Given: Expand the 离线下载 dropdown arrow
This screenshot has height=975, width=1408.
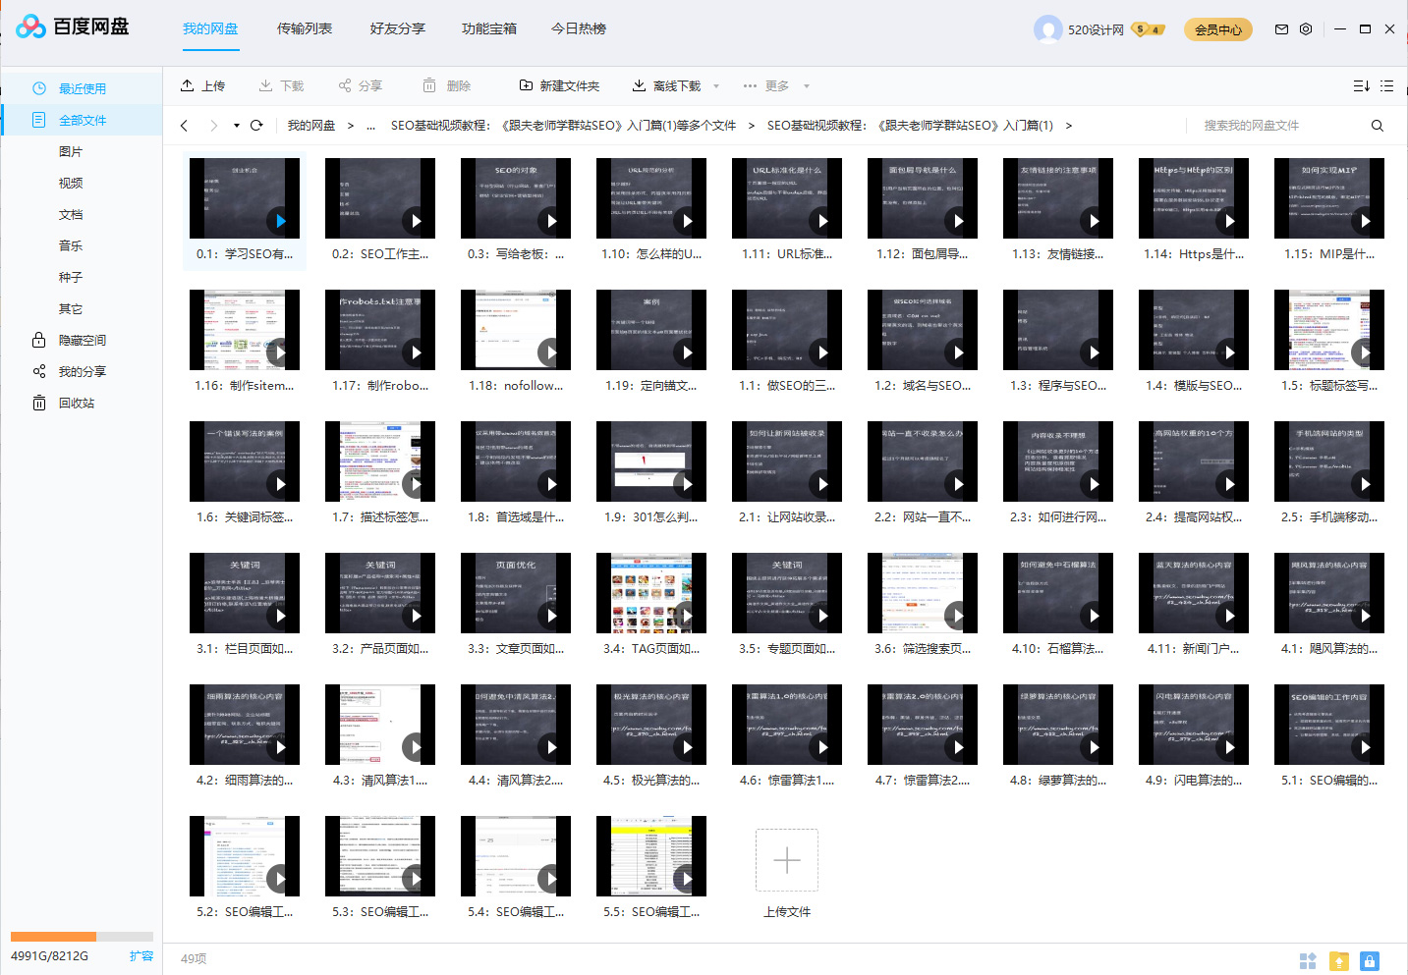Looking at the screenshot, I should 716,86.
